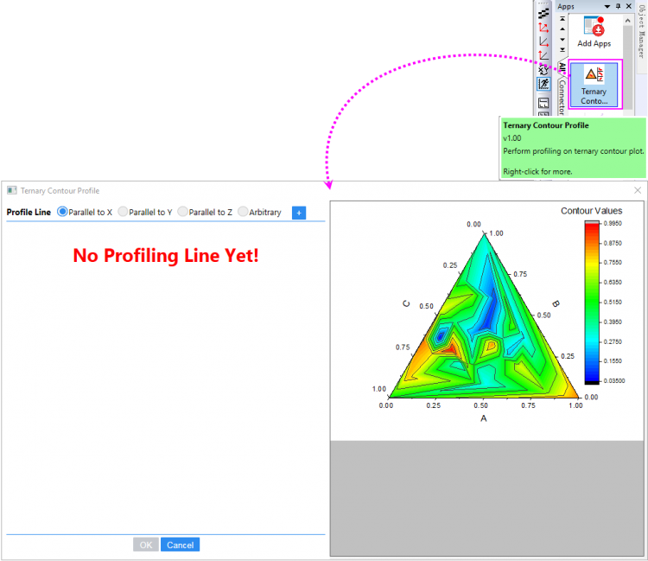This screenshot has width=648, height=561.
Task: Switch profile line to Parallel to Z
Action: 182,212
